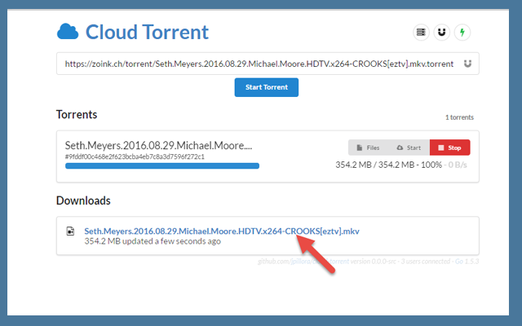Stop the Seth.Meyers torrent

click(x=449, y=148)
